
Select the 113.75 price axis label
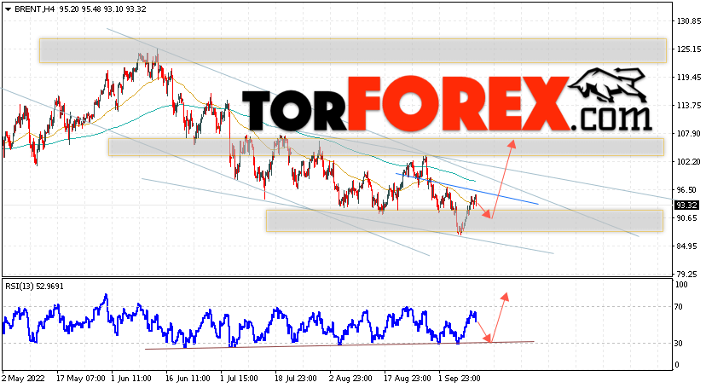(689, 106)
